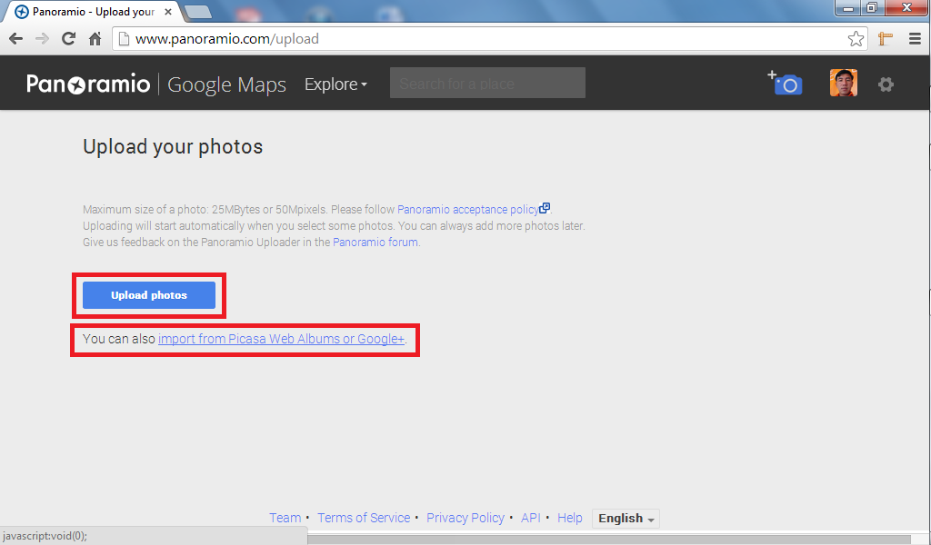Click the Upload your photos heading

tap(173, 146)
